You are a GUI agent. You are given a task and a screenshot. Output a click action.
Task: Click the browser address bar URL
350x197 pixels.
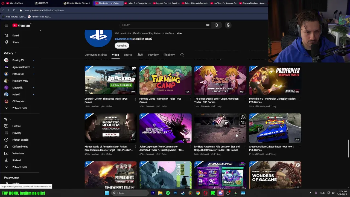[44, 10]
